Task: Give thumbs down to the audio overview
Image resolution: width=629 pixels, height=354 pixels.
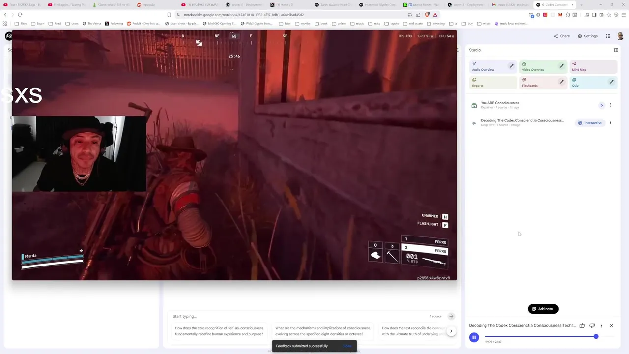Action: (592, 325)
